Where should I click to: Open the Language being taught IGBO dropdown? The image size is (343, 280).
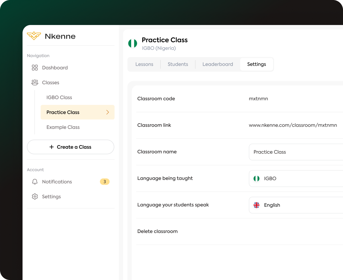click(295, 178)
